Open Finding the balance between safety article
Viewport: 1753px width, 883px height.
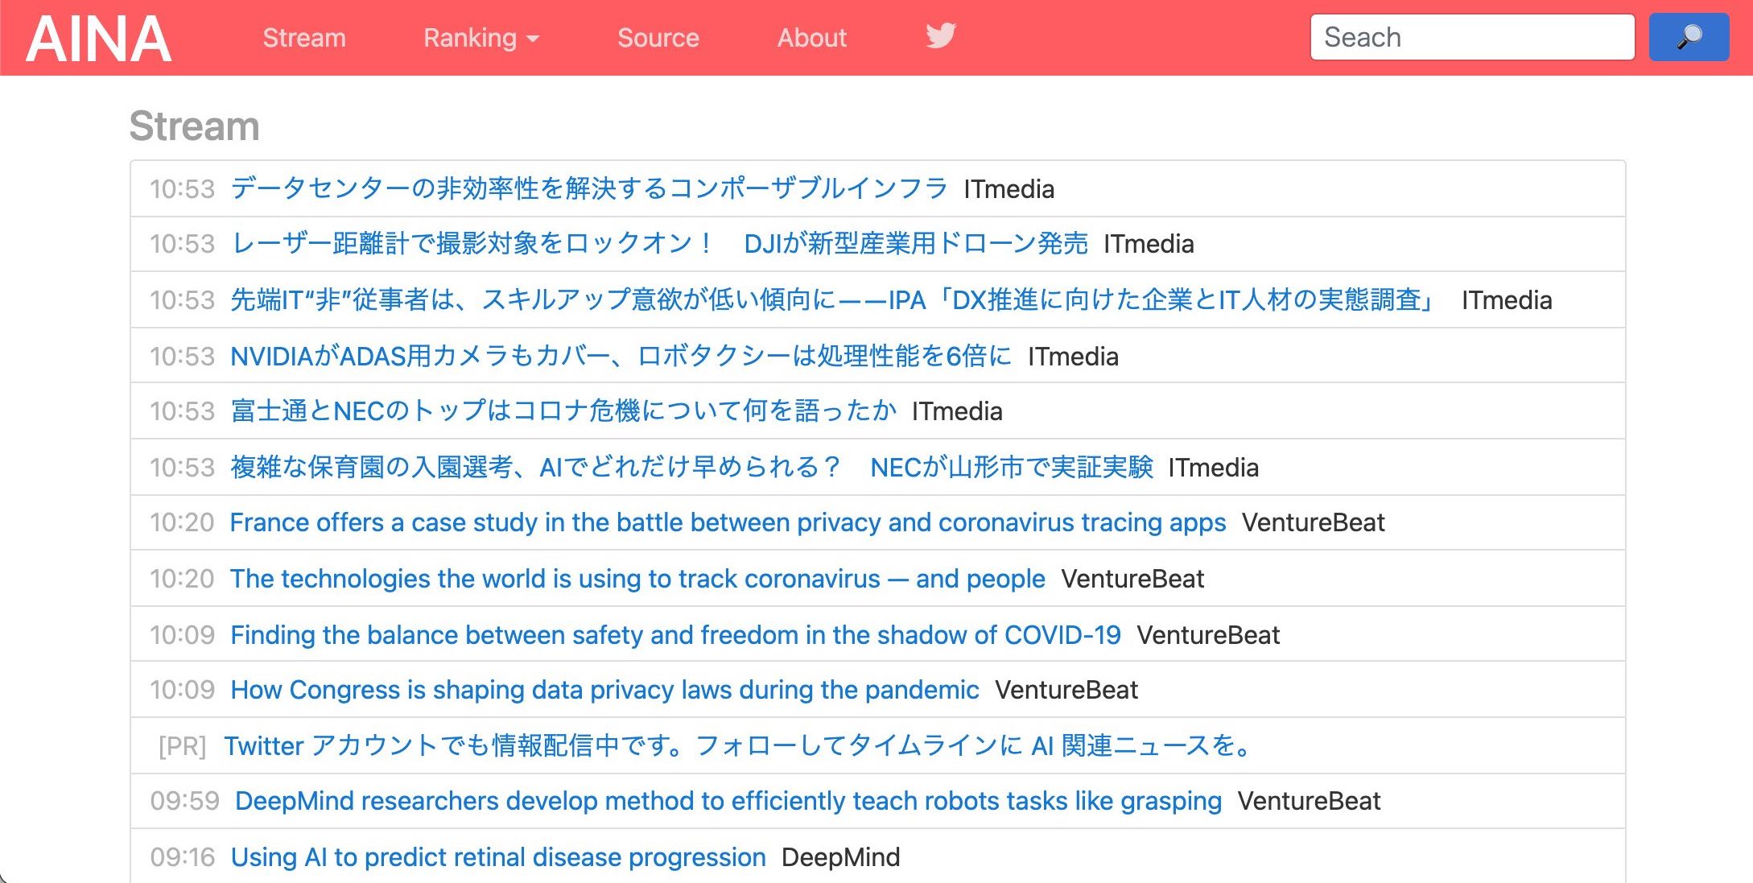coord(675,635)
